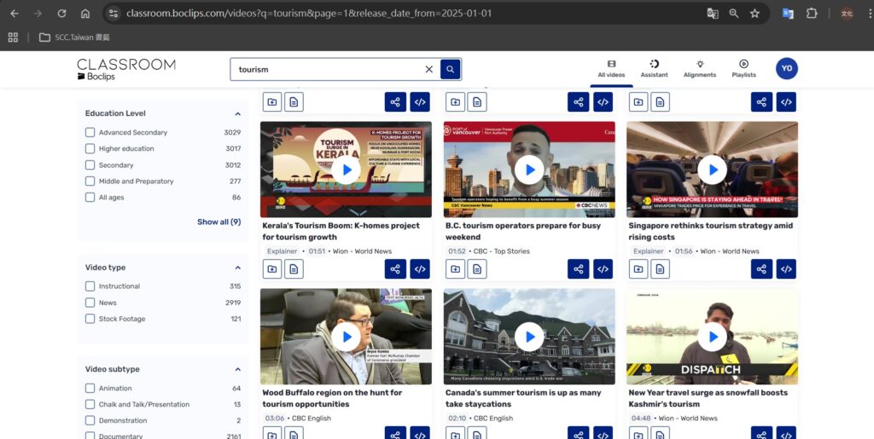Switch to the Assistant tab
This screenshot has width=874, height=439.
[654, 68]
